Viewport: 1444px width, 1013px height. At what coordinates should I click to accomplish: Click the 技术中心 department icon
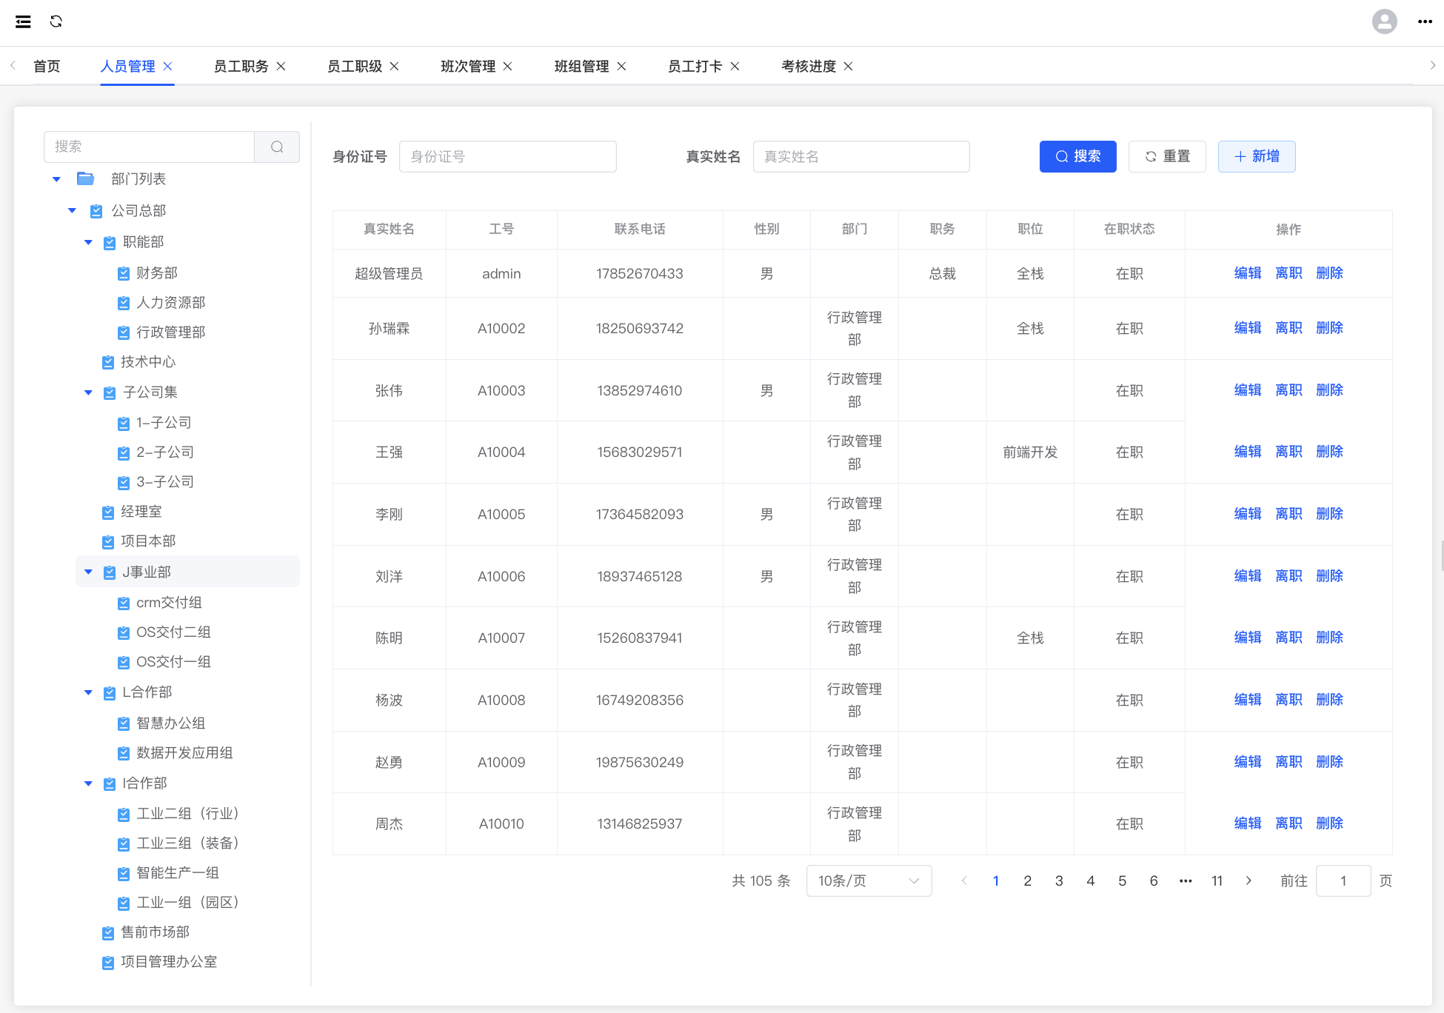click(x=108, y=362)
